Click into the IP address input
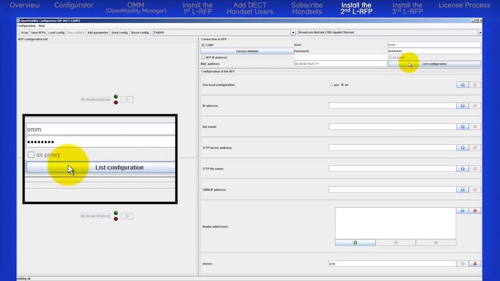Image resolution: width=500 pixels, height=281 pixels. (392, 106)
